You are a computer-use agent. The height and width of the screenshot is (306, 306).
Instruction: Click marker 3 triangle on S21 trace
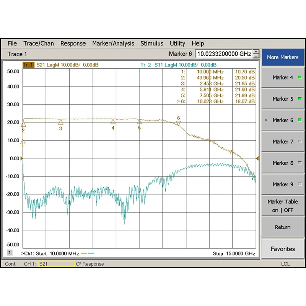[x=61, y=122]
